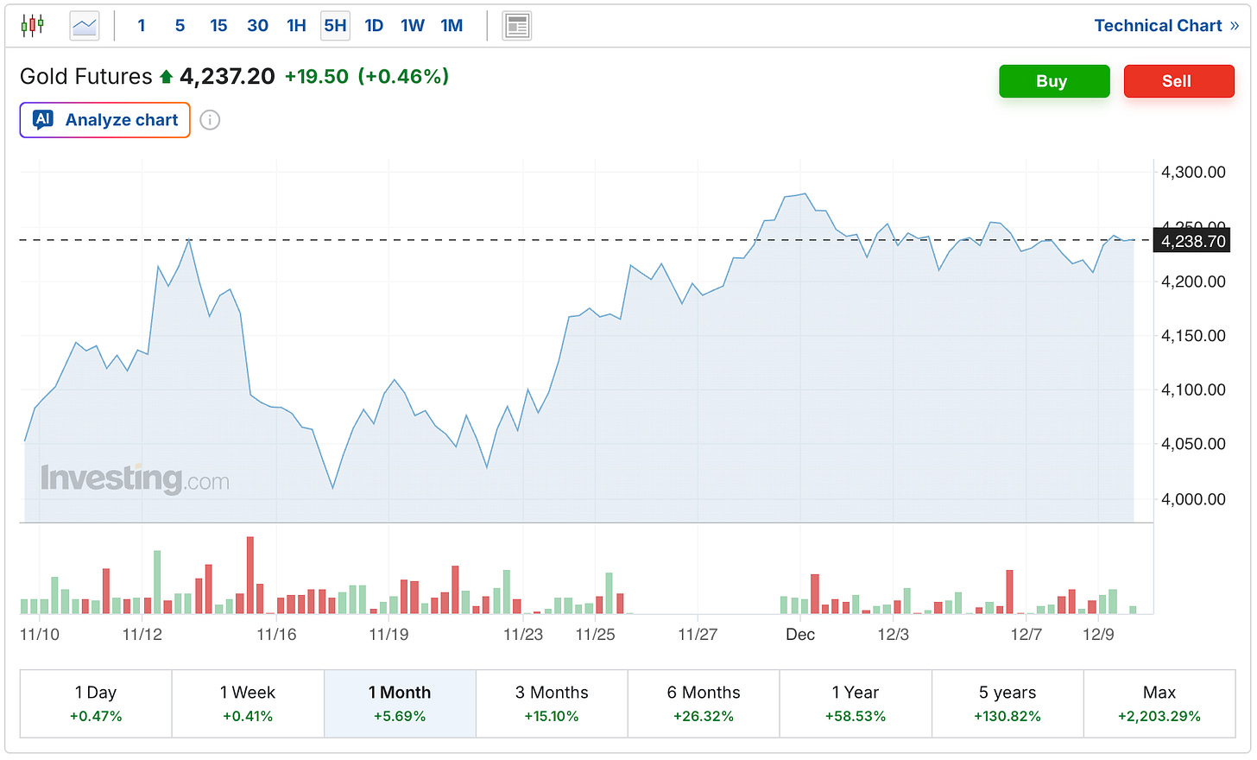Image resolution: width=1257 pixels, height=760 pixels.
Task: Choose the 15 minute interval
Action: tap(218, 26)
